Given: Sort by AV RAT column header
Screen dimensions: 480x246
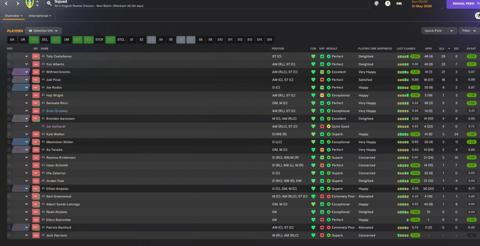Looking at the screenshot, I should point(471,49).
